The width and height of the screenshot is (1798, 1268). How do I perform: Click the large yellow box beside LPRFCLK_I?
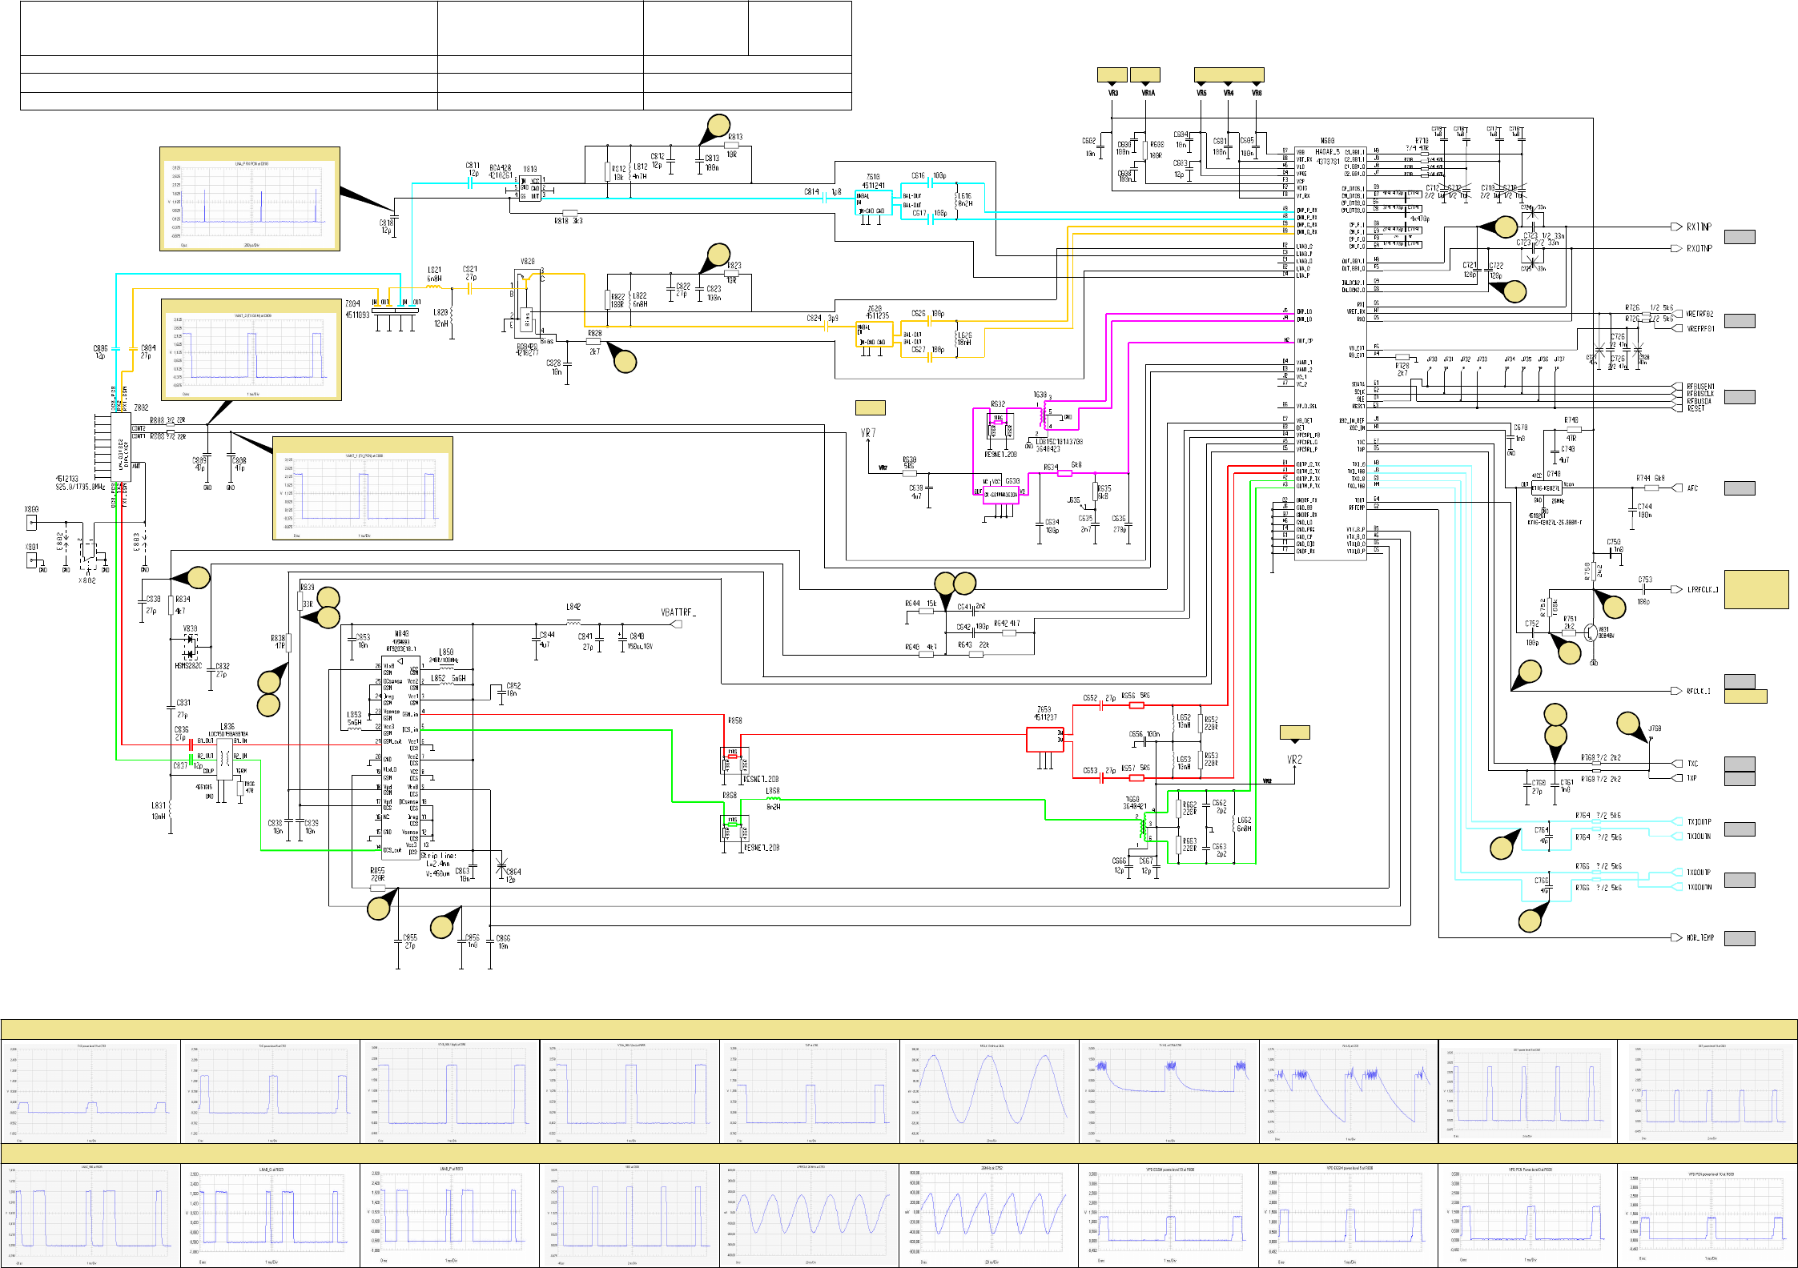click(x=1756, y=589)
